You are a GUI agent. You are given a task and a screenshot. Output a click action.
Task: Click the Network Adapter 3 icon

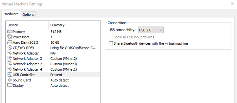tap(10, 59)
